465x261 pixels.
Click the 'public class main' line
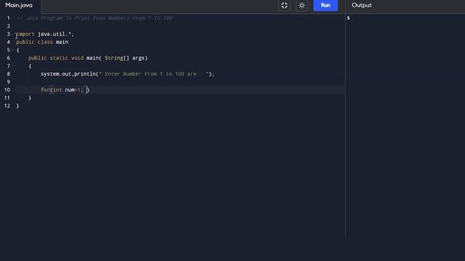click(x=42, y=42)
